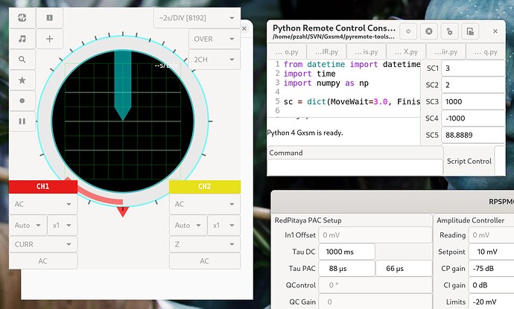The height and width of the screenshot is (309, 514).
Task: Click the plus icon button
Action: [50, 39]
